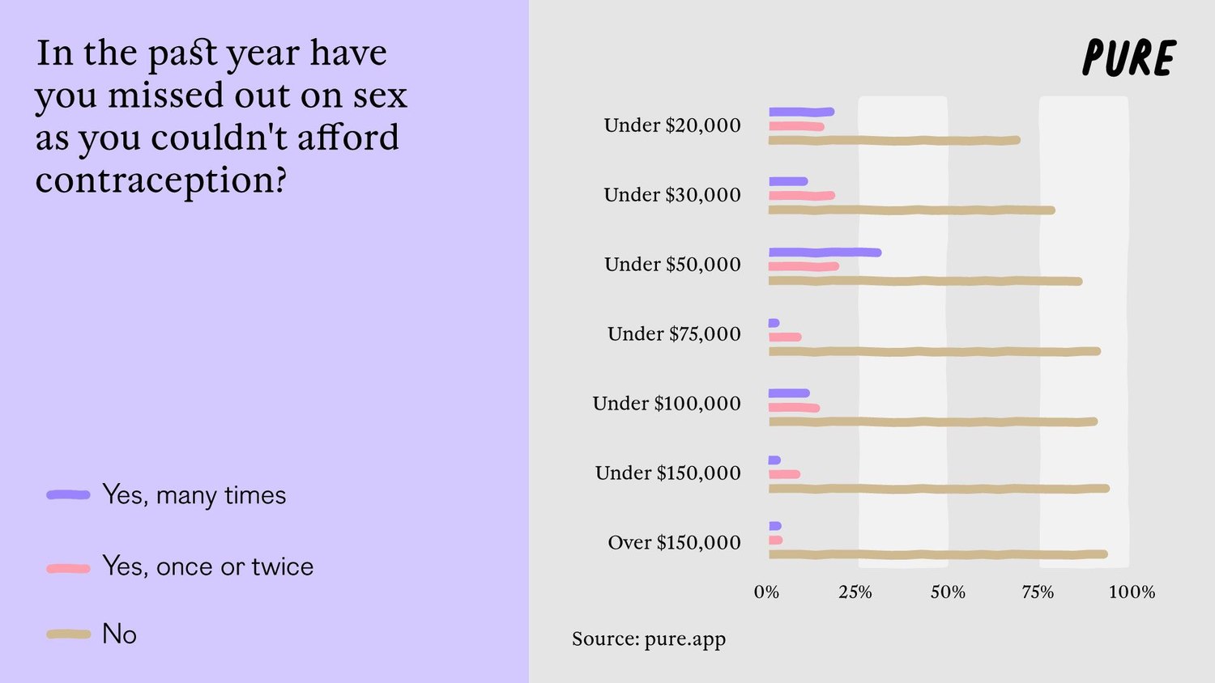Click the 100% axis label

(x=1132, y=592)
